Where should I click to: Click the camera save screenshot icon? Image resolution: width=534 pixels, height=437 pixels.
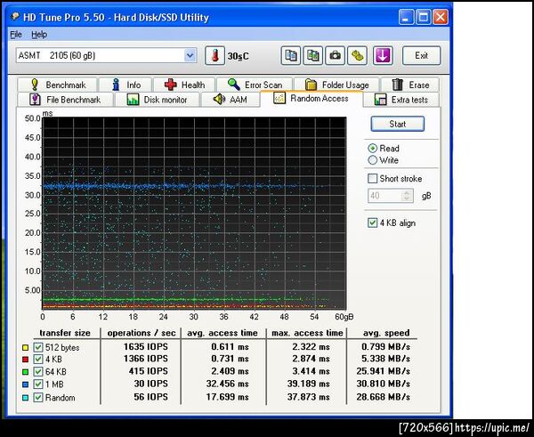tap(336, 55)
